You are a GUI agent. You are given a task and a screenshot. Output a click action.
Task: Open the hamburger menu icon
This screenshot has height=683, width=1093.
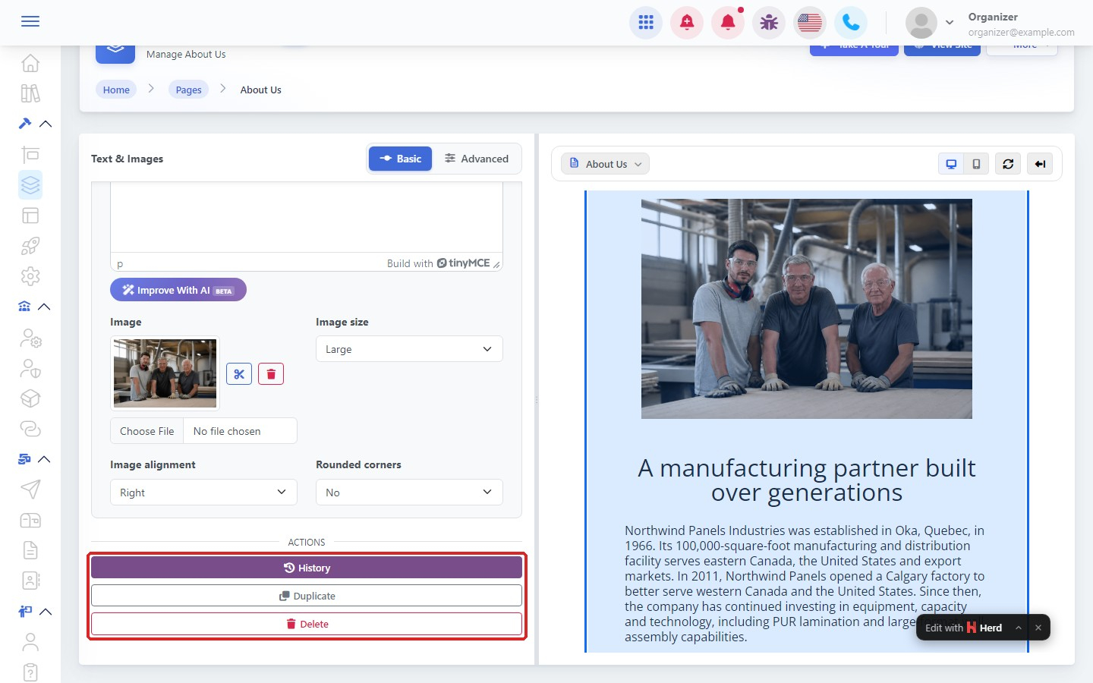point(30,21)
